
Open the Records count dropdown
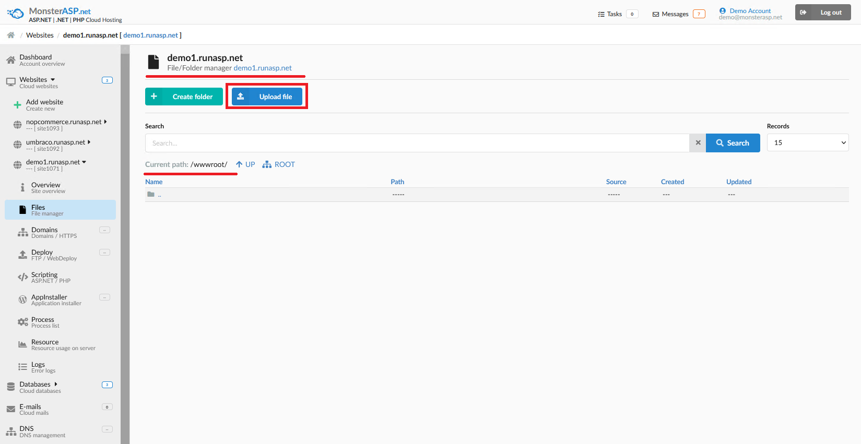point(808,142)
